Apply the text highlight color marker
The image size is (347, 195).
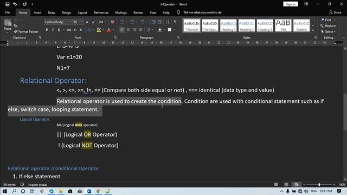(x=99, y=30)
